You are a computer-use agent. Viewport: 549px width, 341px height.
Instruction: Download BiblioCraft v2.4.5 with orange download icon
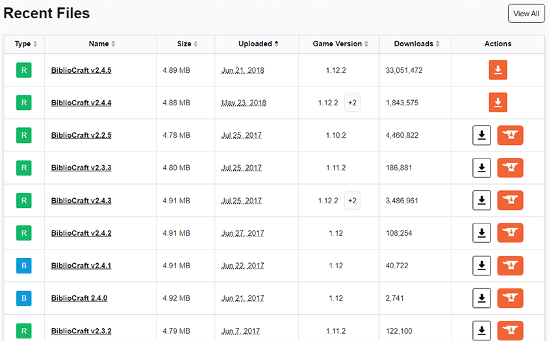[x=498, y=70]
